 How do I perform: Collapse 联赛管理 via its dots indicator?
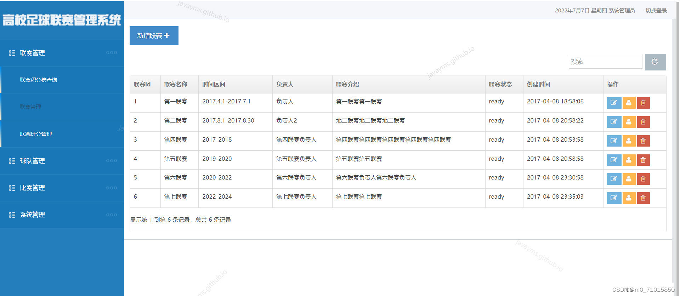pyautogui.click(x=112, y=53)
